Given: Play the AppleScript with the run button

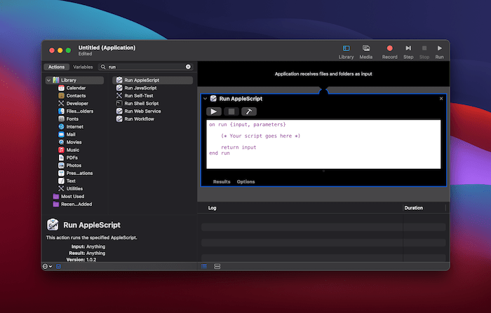Looking at the screenshot, I should tap(213, 111).
